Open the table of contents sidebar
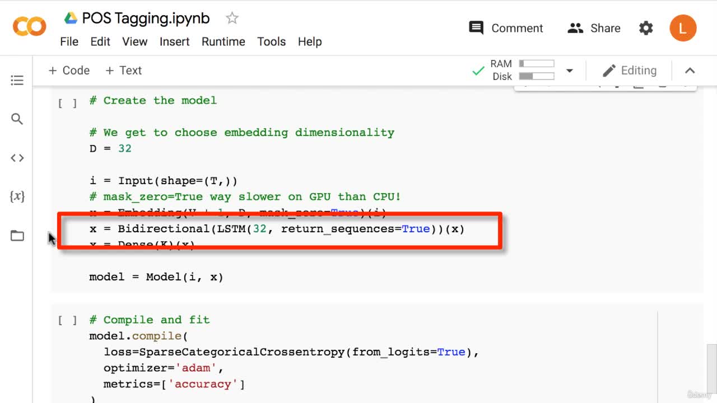 (x=17, y=81)
